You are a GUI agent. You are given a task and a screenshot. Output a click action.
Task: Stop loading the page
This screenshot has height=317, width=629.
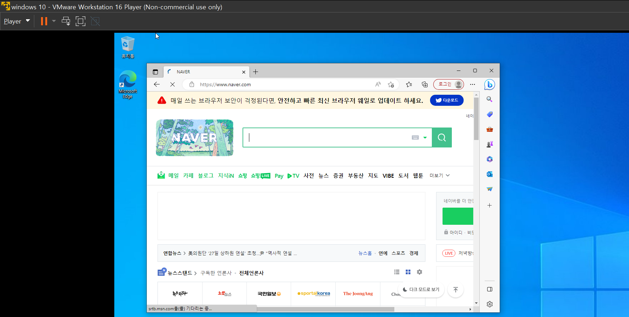[173, 84]
